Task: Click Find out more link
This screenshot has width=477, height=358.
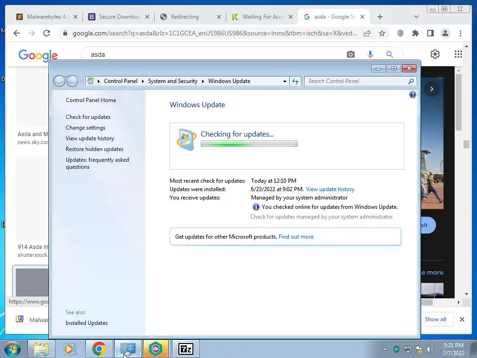Action: tap(296, 236)
